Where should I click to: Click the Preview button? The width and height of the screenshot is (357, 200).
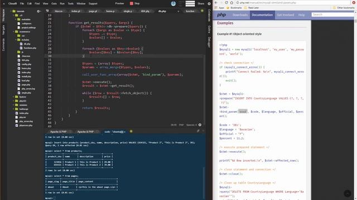[119, 3]
